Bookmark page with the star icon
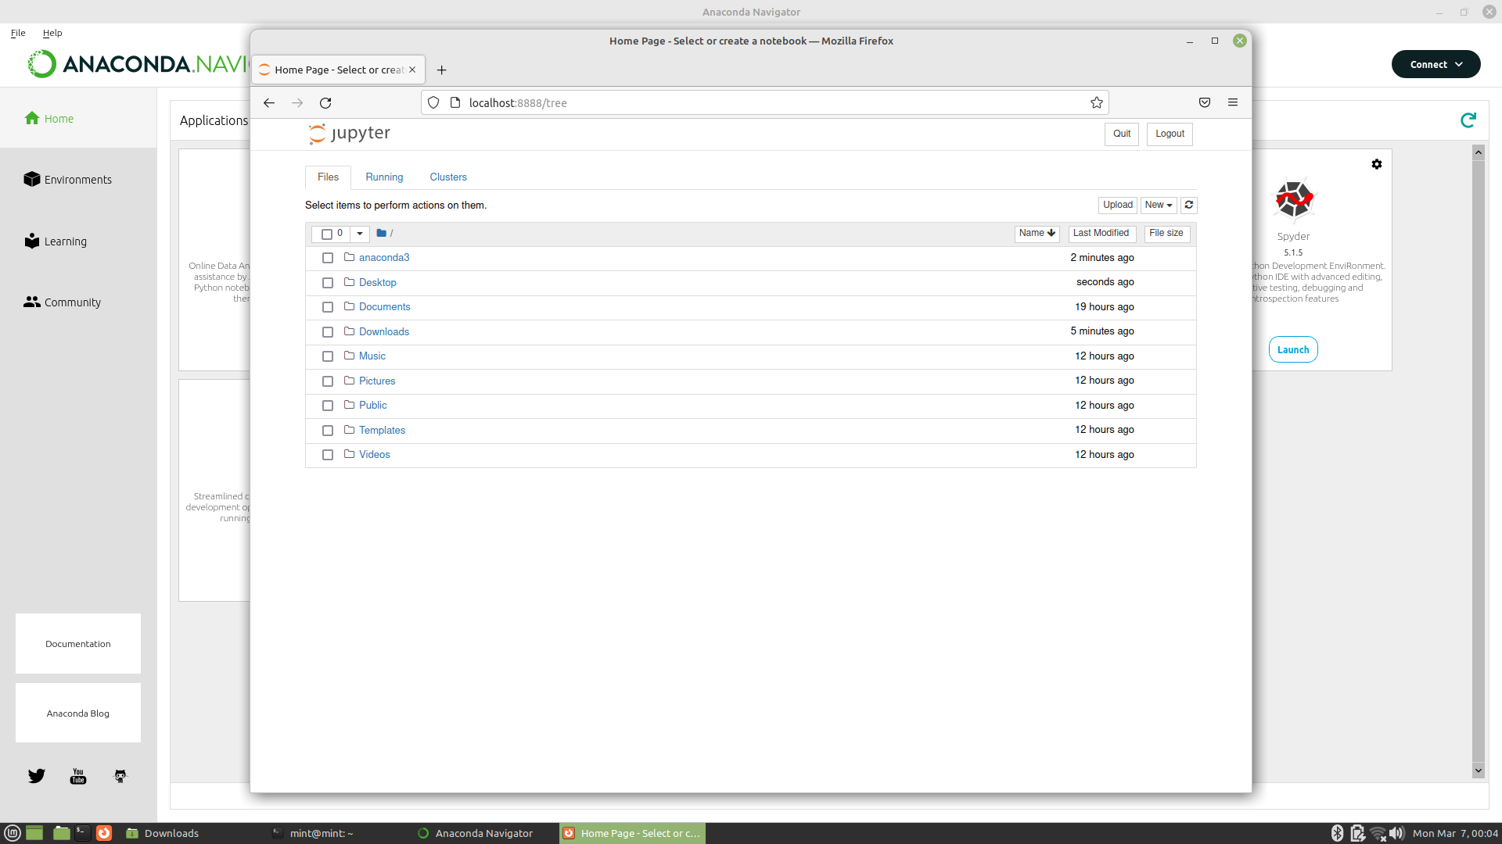1502x844 pixels. (1097, 102)
